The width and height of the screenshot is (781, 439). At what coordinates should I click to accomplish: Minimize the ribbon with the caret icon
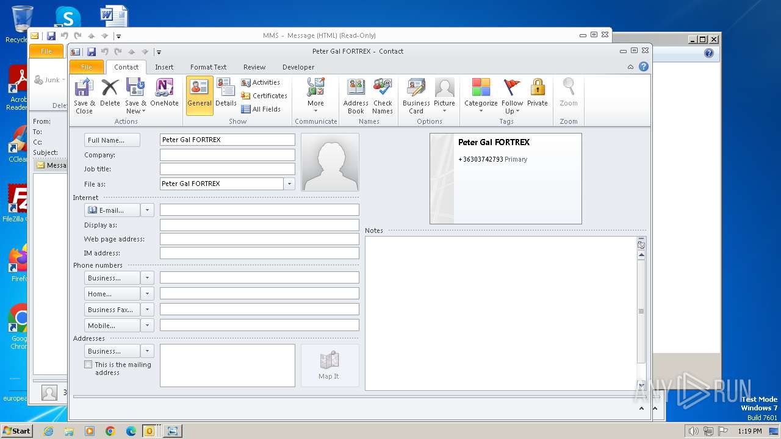point(630,67)
